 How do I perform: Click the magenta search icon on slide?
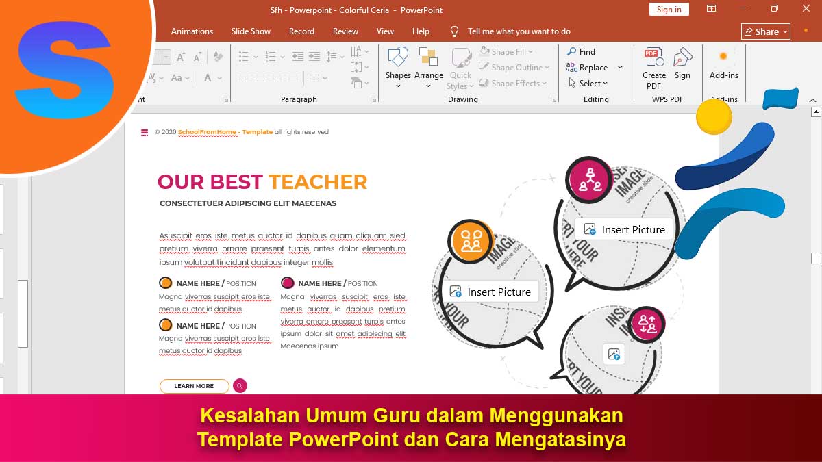click(240, 386)
